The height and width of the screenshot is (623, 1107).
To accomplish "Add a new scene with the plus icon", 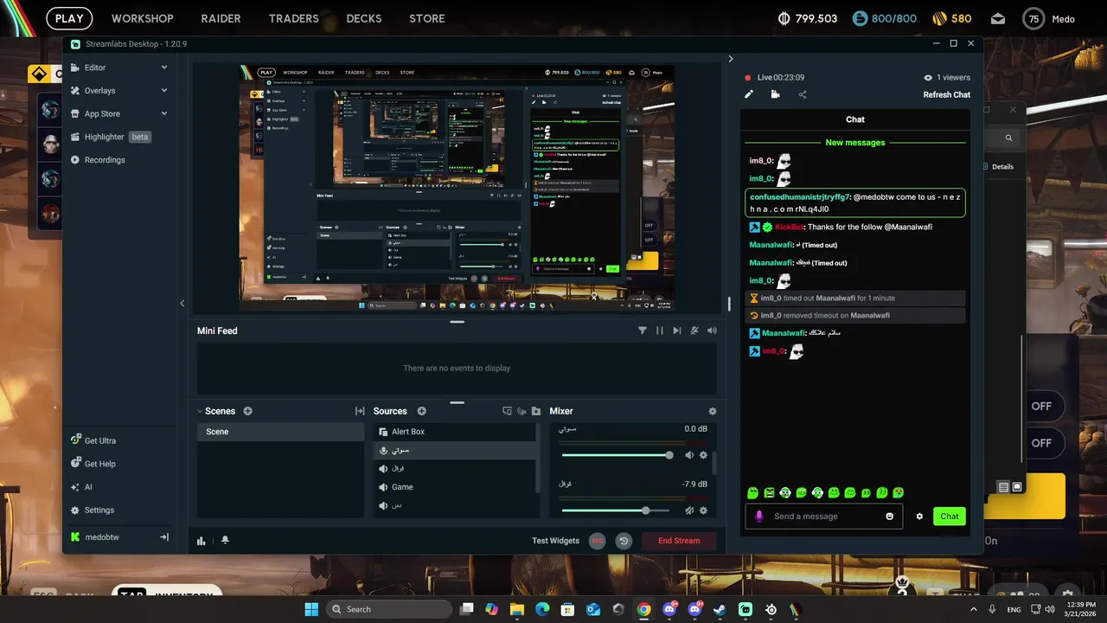I will [x=247, y=411].
